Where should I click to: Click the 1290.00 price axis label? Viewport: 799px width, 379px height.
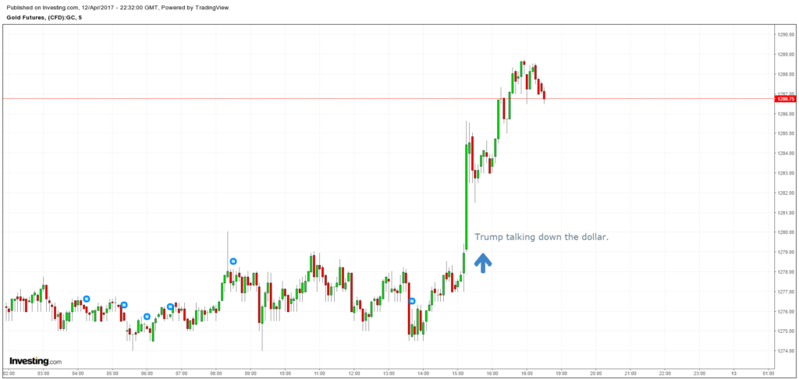coord(785,35)
